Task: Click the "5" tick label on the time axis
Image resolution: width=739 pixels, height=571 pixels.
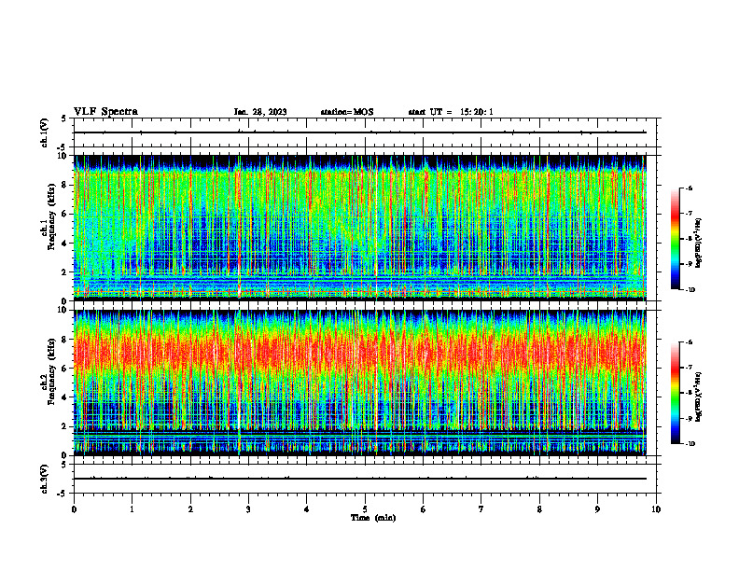Action: tap(365, 509)
